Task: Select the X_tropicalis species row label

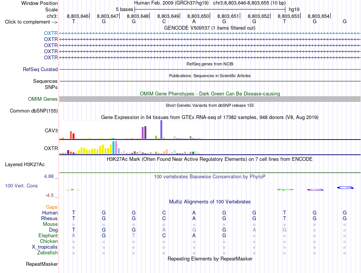Action: tap(45, 247)
